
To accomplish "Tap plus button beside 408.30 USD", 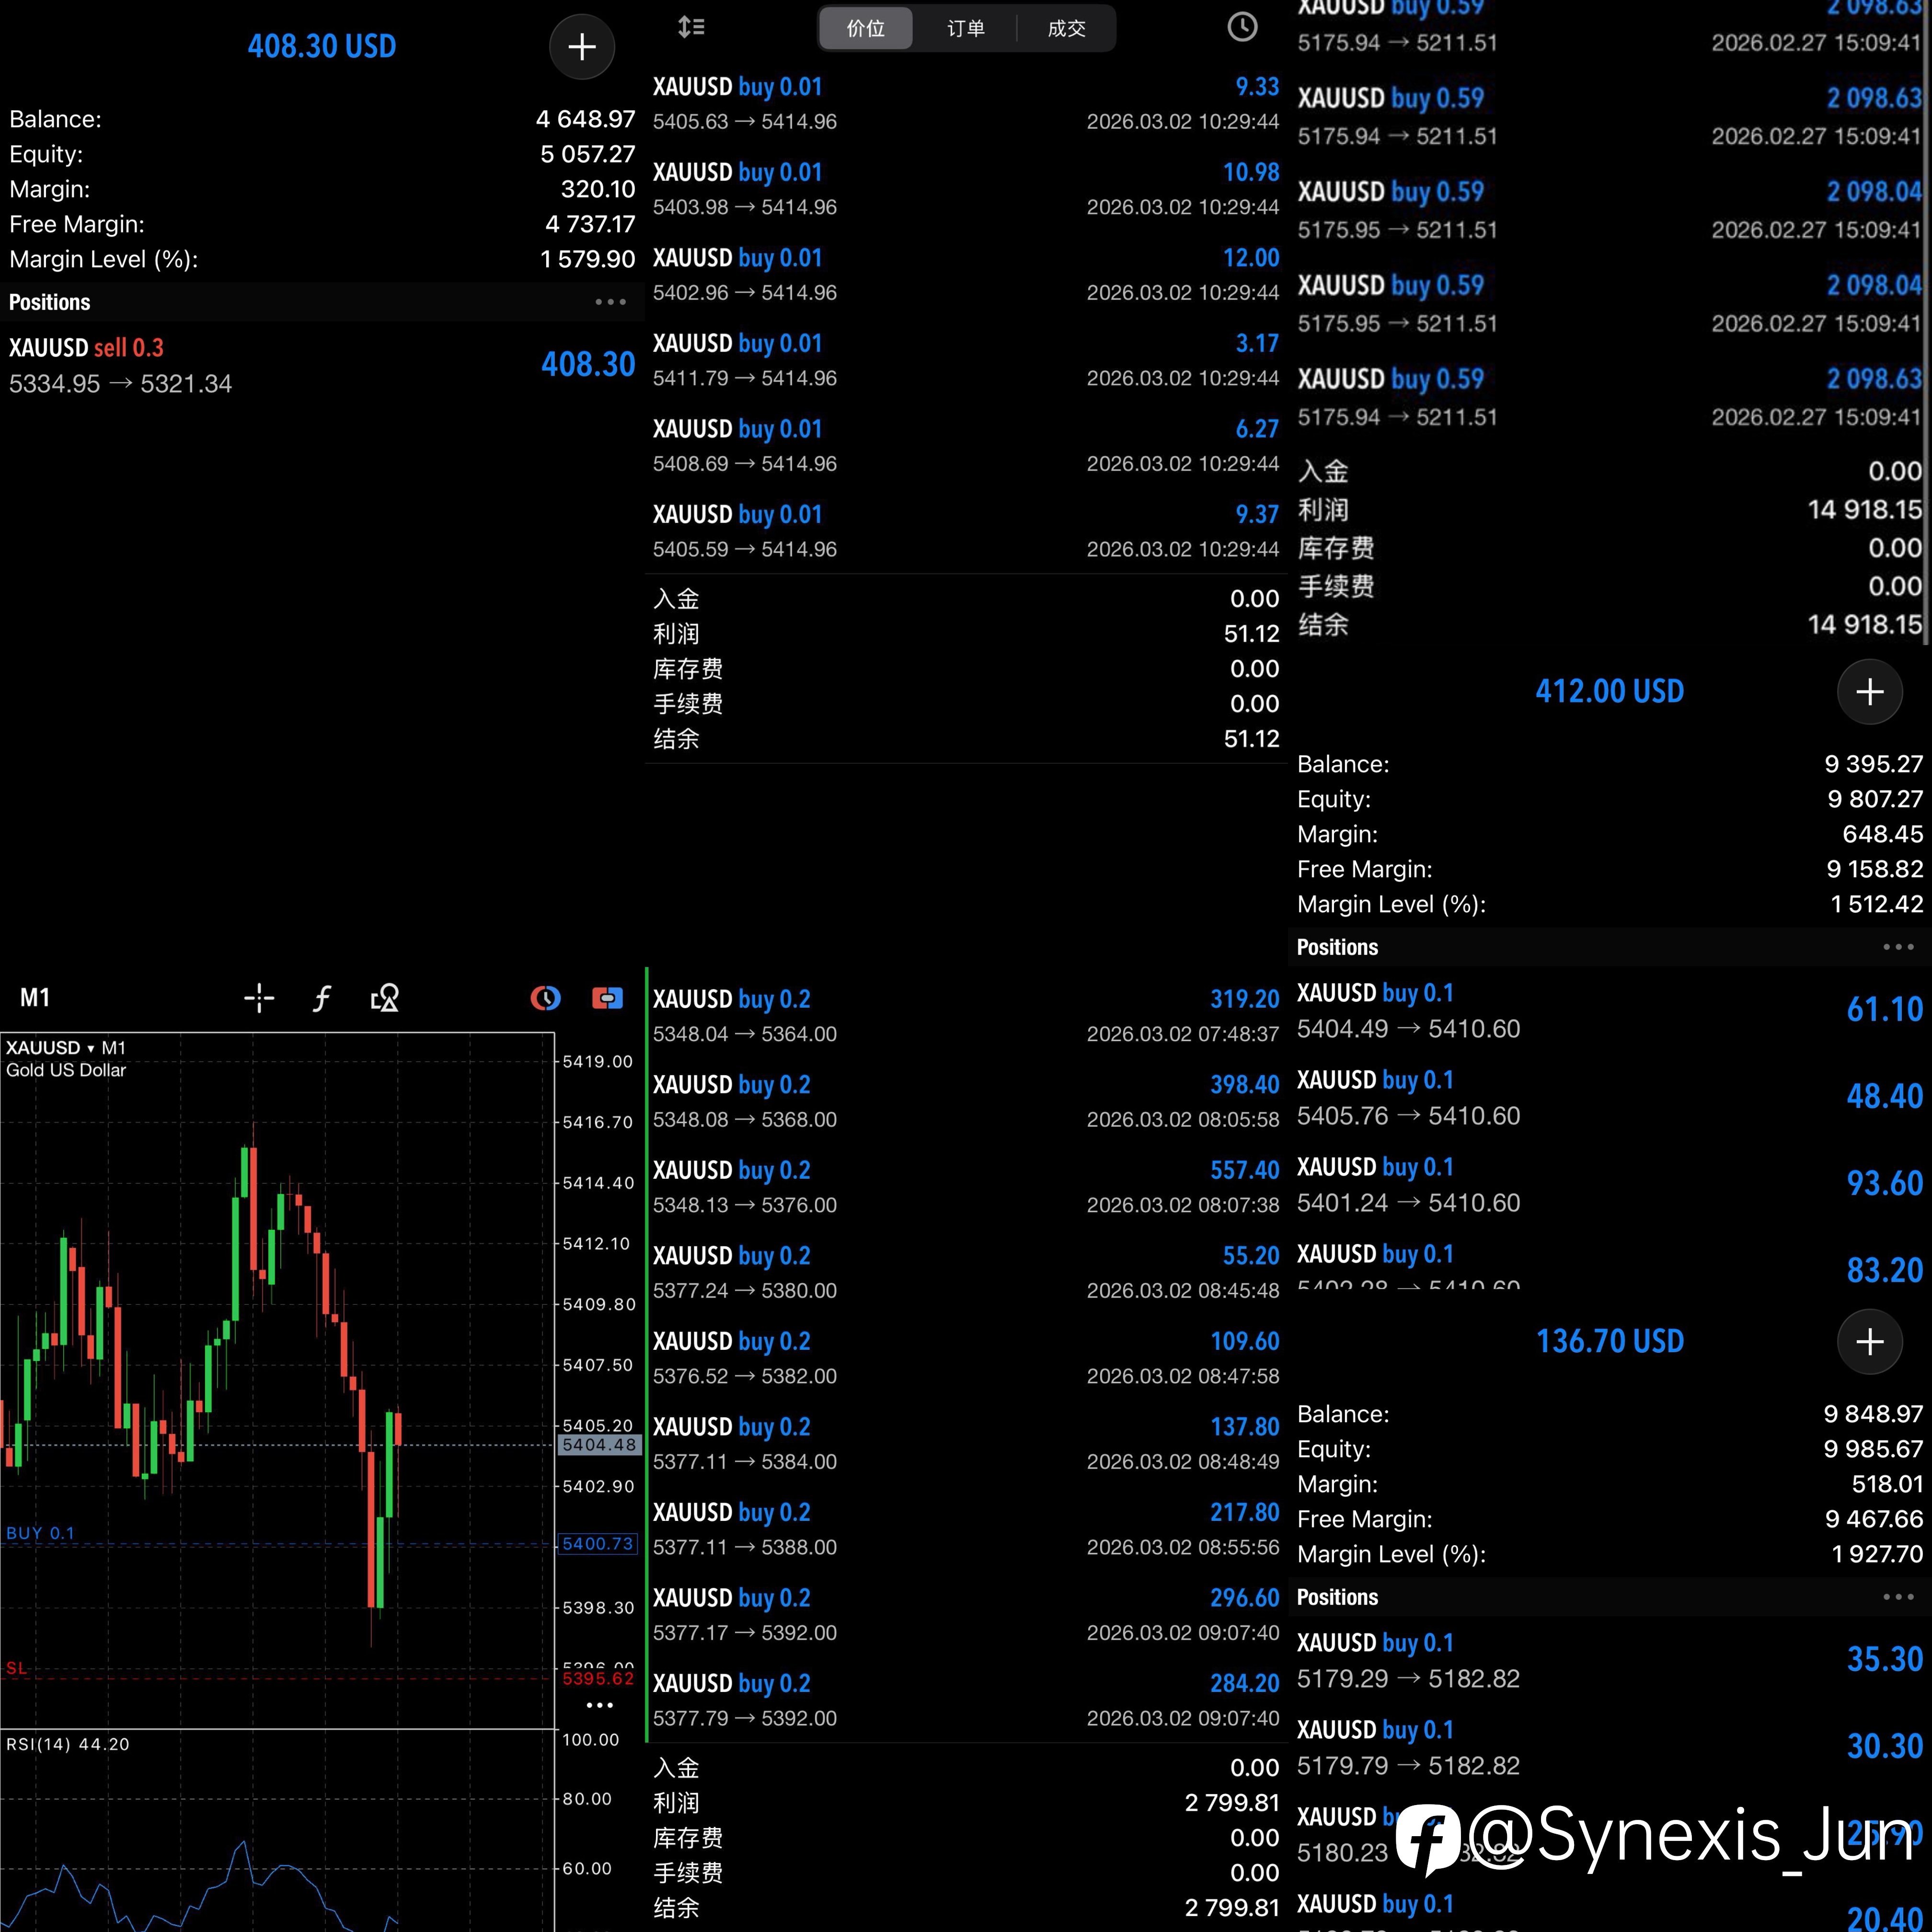I will click(582, 47).
